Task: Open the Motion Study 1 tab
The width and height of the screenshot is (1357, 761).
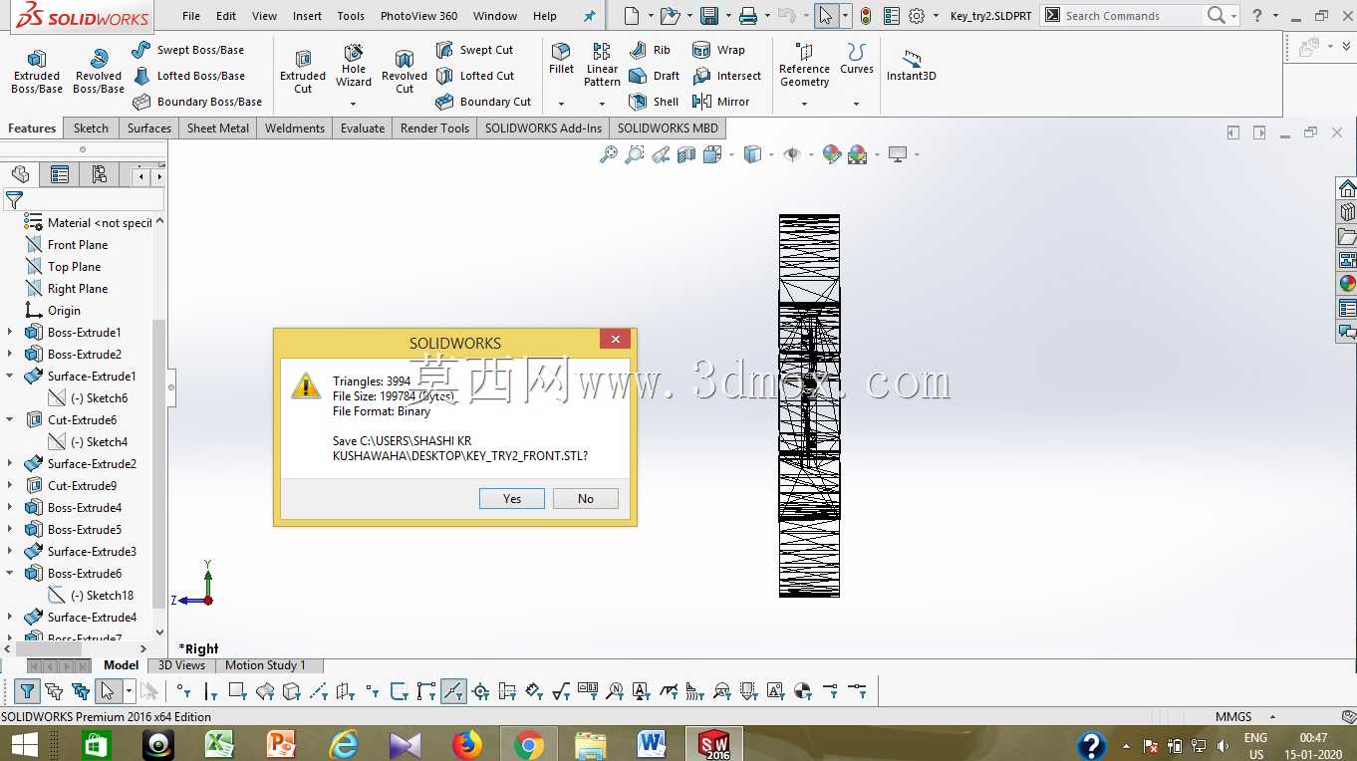Action: (x=265, y=665)
